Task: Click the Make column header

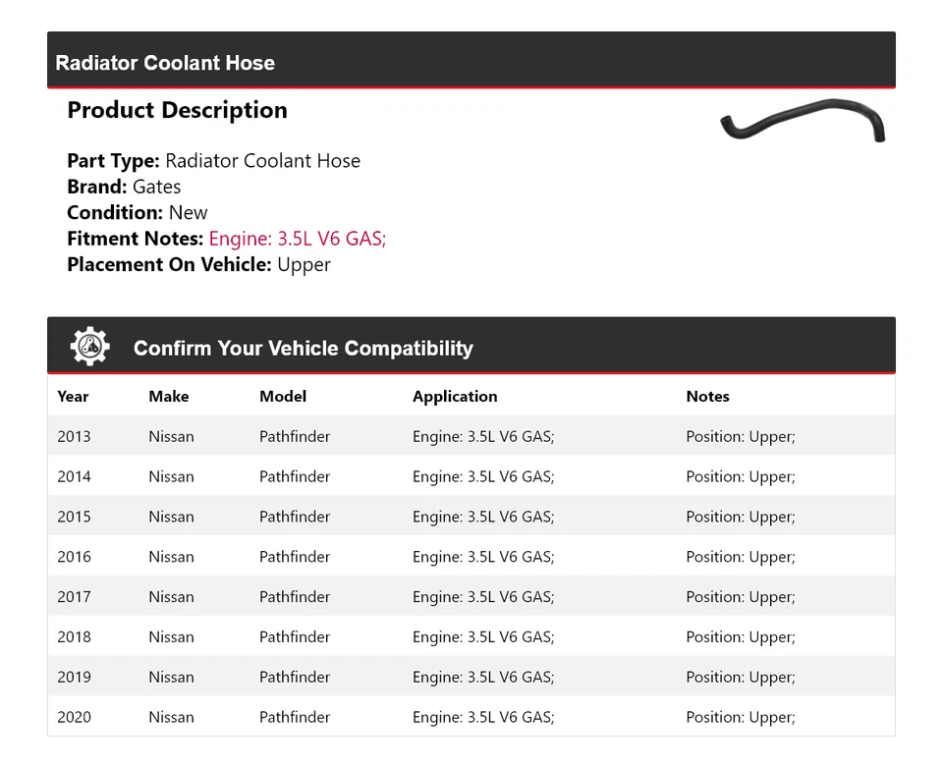Action: pos(168,397)
